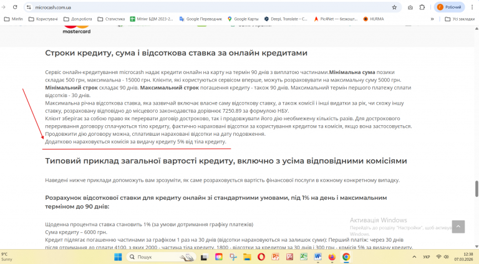Viewport: 479px width, 264px height.
Task: Reload the microcash page
Action: [x=15, y=7]
